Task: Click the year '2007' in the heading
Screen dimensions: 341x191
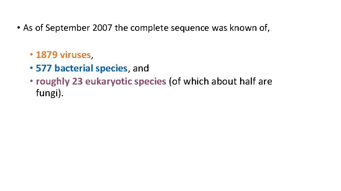Action: pyautogui.click(x=102, y=28)
